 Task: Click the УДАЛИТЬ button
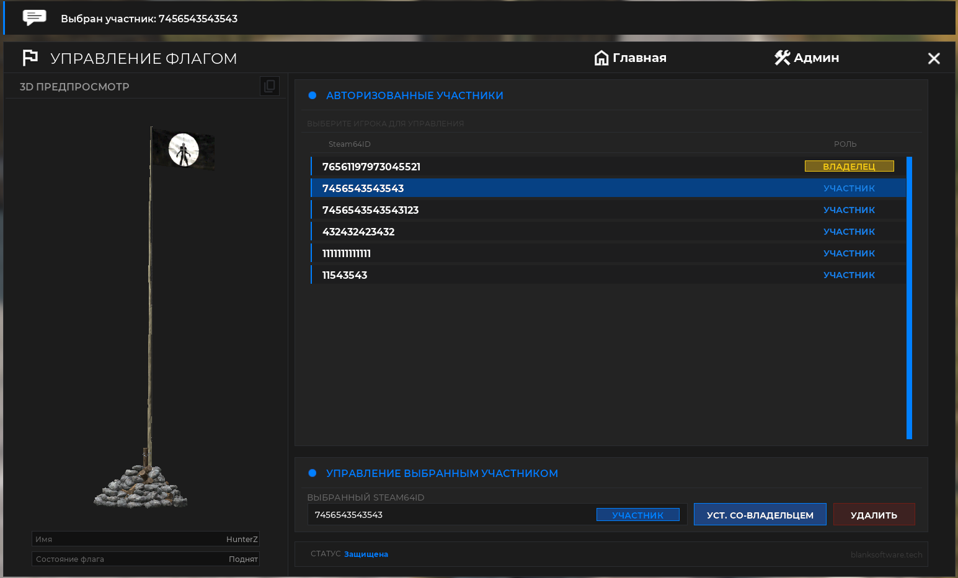pos(874,514)
